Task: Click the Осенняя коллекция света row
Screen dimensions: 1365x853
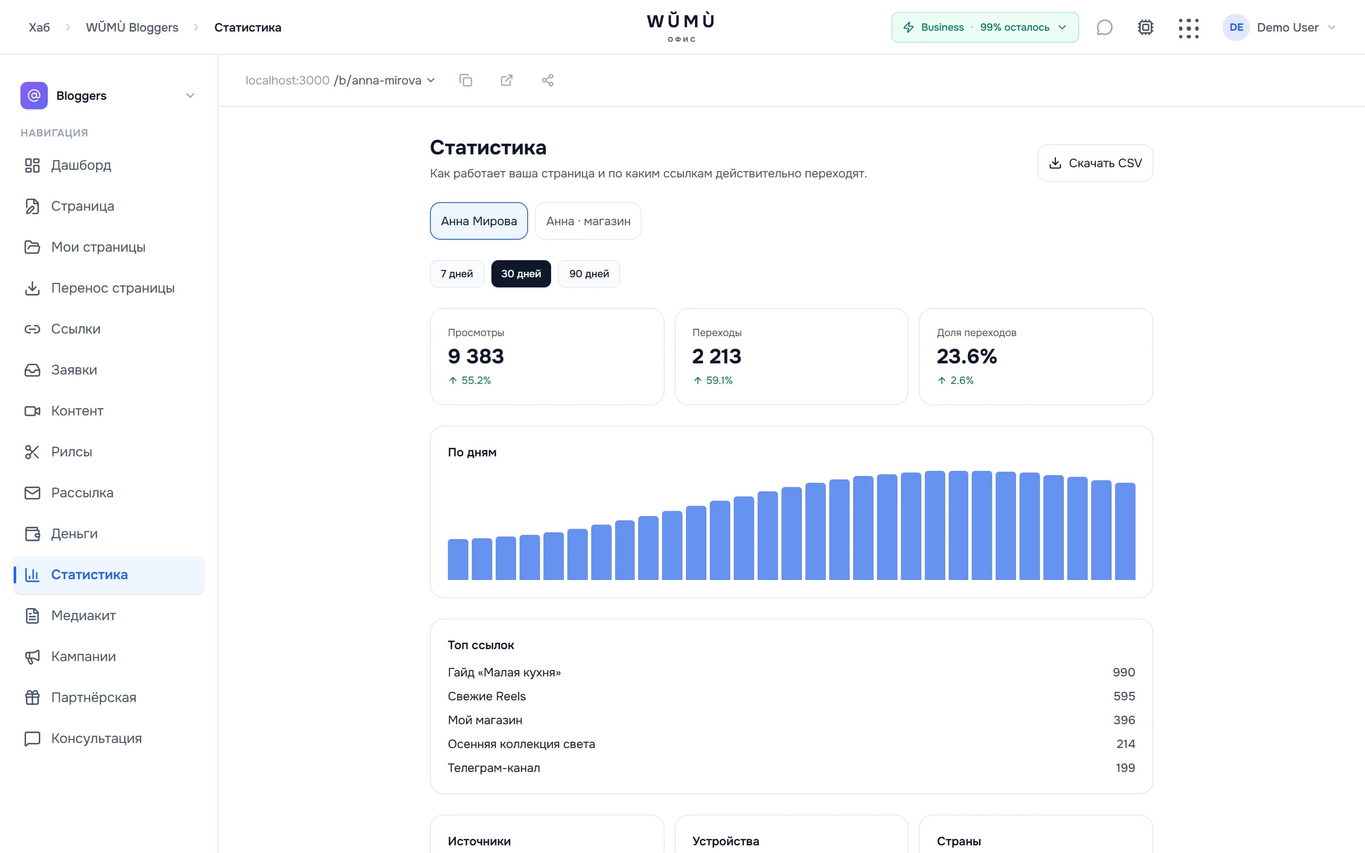Action: [x=791, y=744]
